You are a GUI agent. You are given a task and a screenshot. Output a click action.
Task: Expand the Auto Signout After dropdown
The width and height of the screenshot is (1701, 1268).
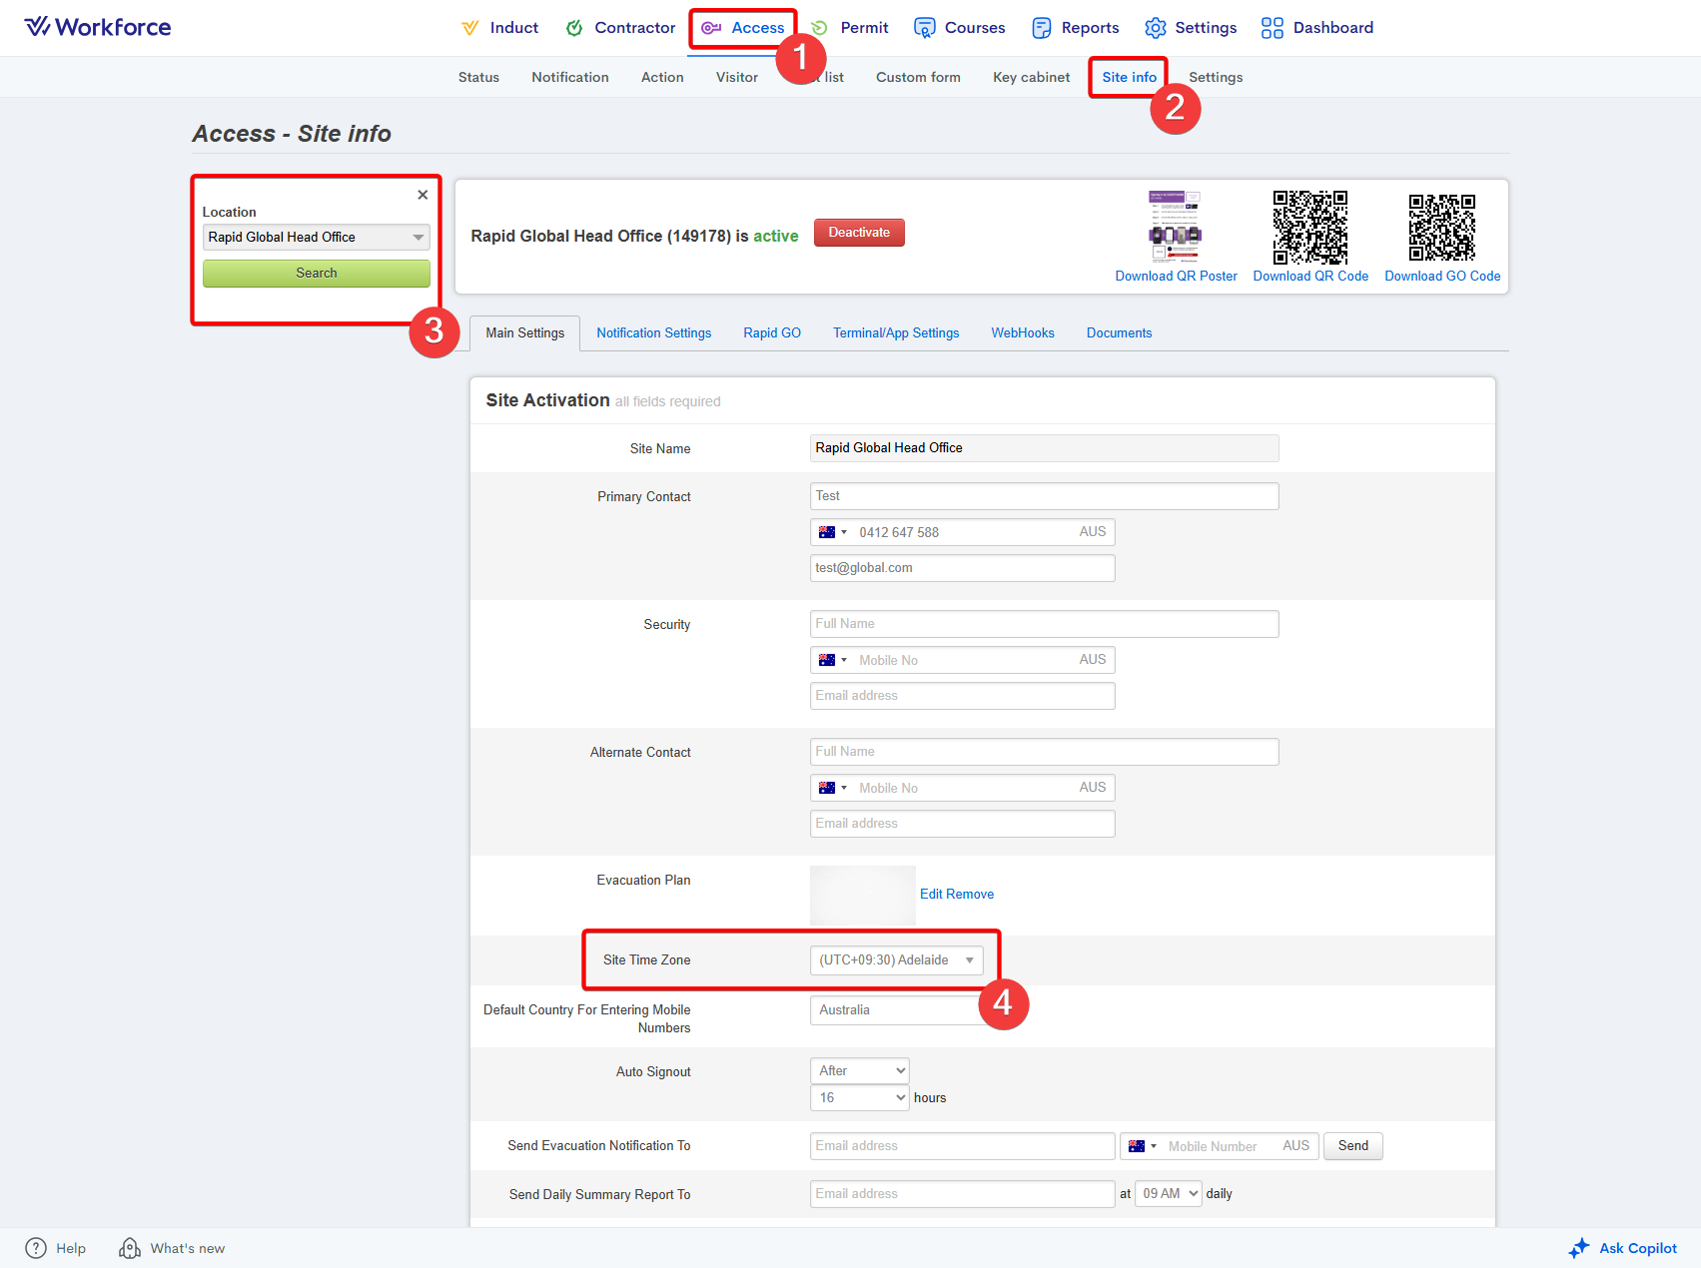[859, 1071]
